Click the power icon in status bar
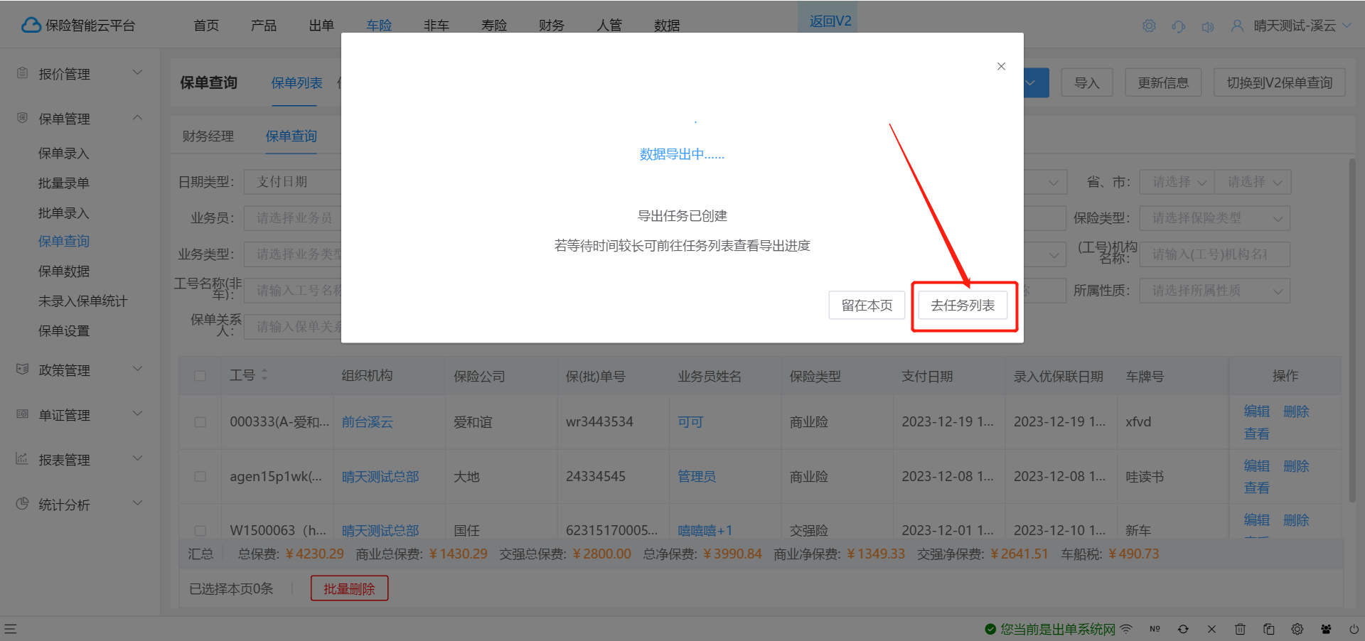1365x641 pixels. [1354, 629]
